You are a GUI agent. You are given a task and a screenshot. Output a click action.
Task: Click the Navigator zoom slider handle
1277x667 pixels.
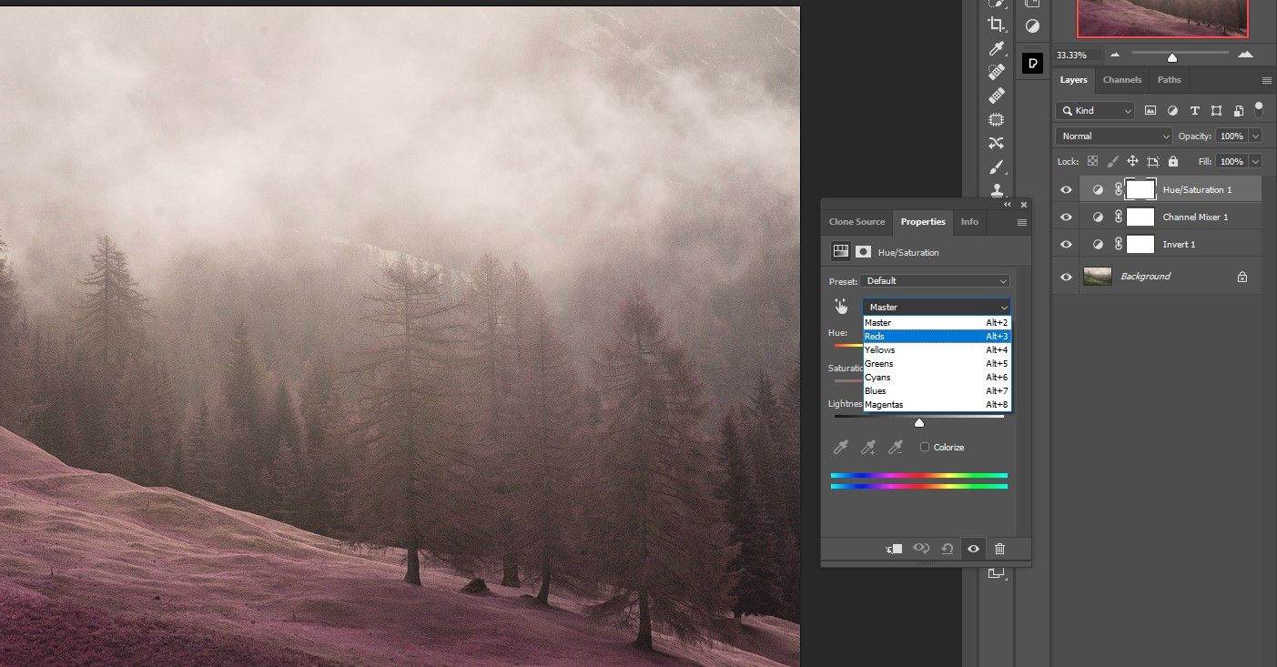pyautogui.click(x=1172, y=58)
